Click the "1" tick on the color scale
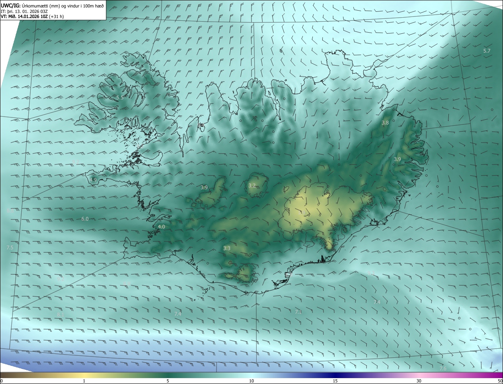Image resolution: width=503 pixels, height=384 pixels. coord(84,381)
